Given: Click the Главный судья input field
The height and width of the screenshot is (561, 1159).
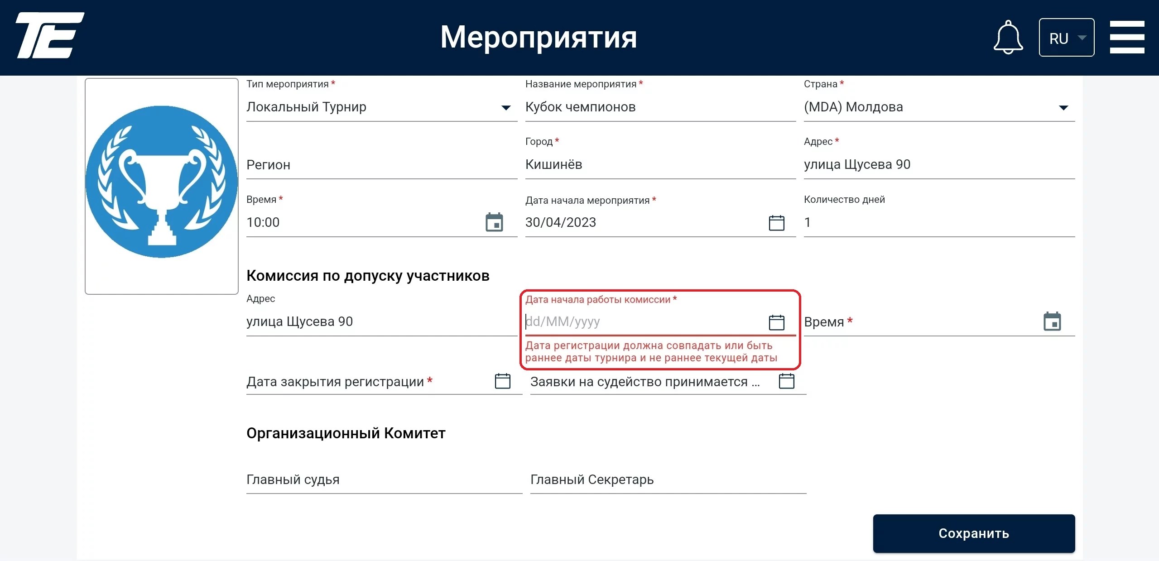Looking at the screenshot, I should point(384,479).
